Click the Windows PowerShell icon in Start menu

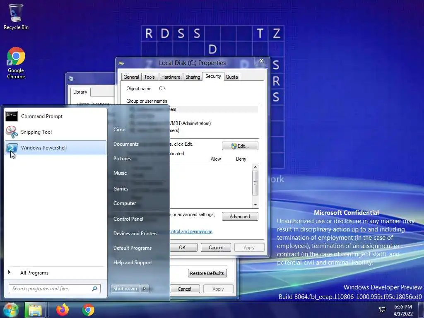click(12, 148)
